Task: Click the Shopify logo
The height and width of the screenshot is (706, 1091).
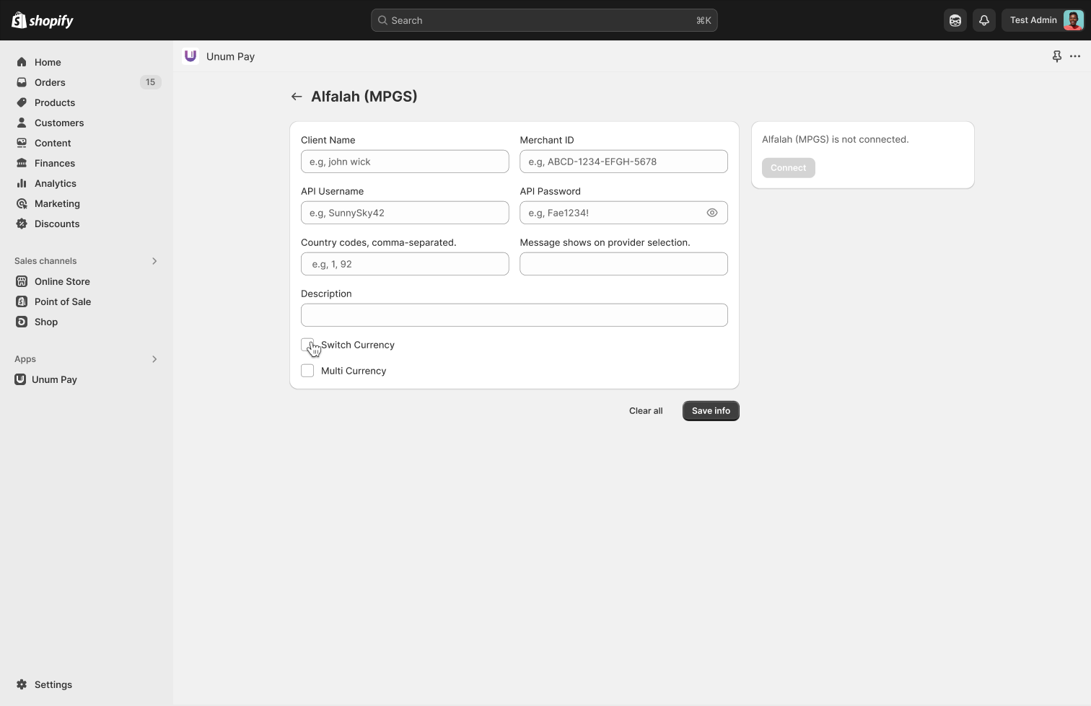Action: 43,20
